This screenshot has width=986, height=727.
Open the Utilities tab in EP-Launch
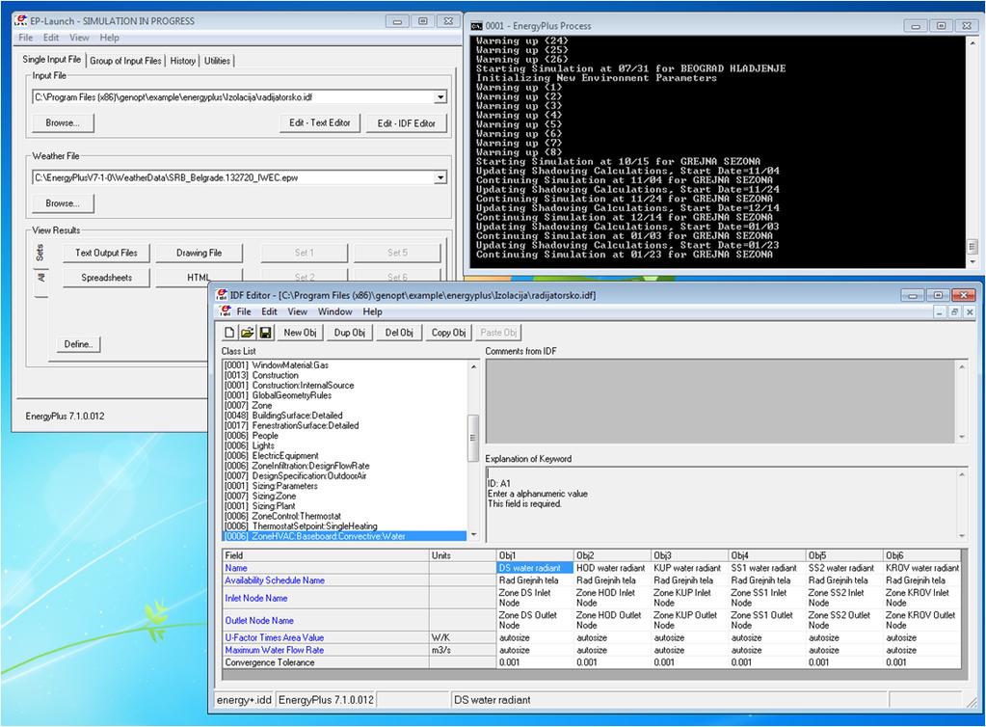point(217,61)
